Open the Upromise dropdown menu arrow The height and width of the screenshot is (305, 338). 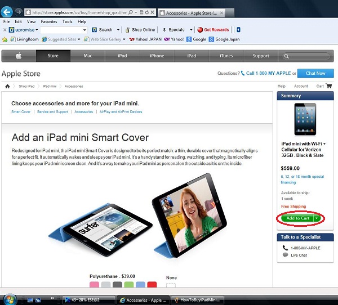click(x=37, y=30)
